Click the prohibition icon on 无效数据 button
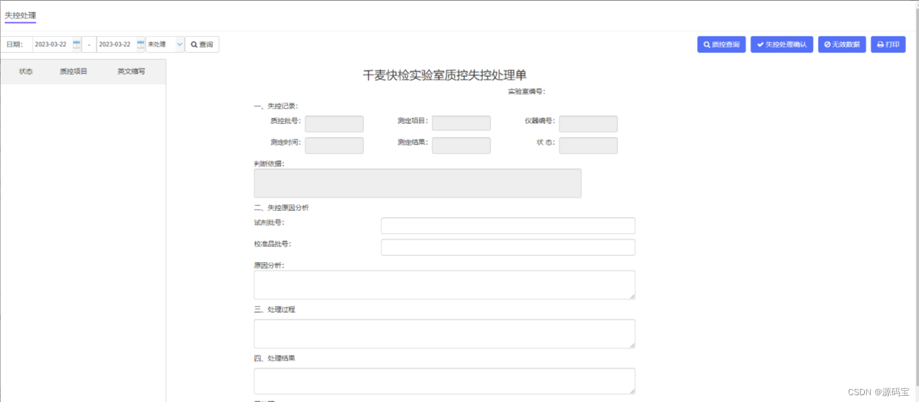This screenshot has width=919, height=402. point(827,44)
